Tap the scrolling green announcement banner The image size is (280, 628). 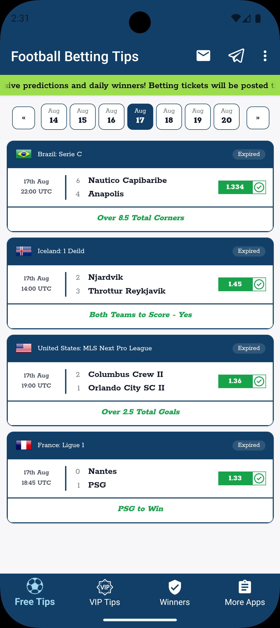(140, 85)
